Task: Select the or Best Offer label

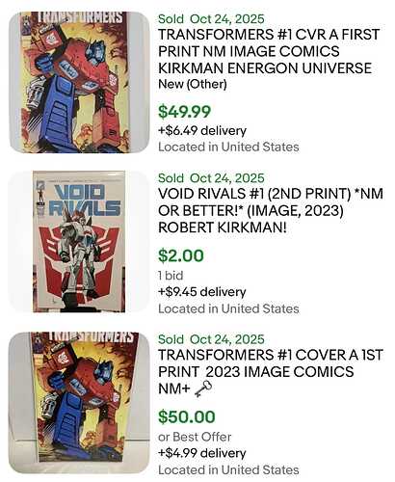Action: (195, 437)
